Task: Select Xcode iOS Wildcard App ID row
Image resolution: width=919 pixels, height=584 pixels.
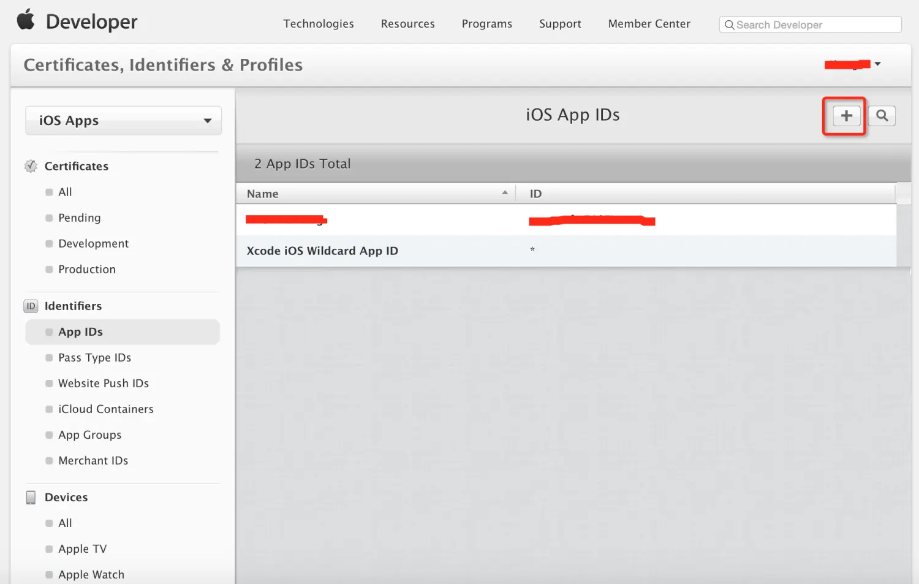Action: (x=566, y=251)
